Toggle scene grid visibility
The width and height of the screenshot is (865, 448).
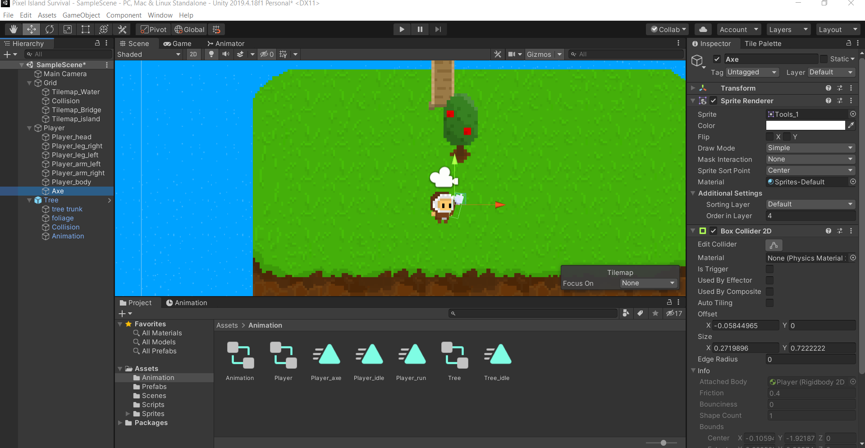283,54
